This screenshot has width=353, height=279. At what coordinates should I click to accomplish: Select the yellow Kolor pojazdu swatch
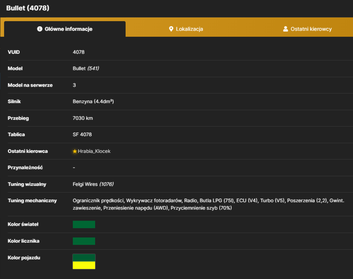84,265
